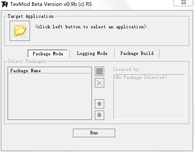Viewport: 194px width, 152px height.
Task: Click the Package Name column header
Action: click(50, 71)
